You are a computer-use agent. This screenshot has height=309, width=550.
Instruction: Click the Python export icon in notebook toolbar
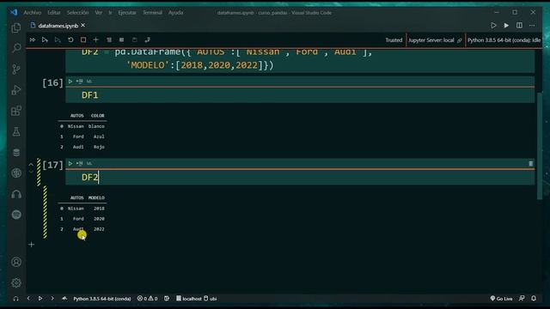coord(147,40)
